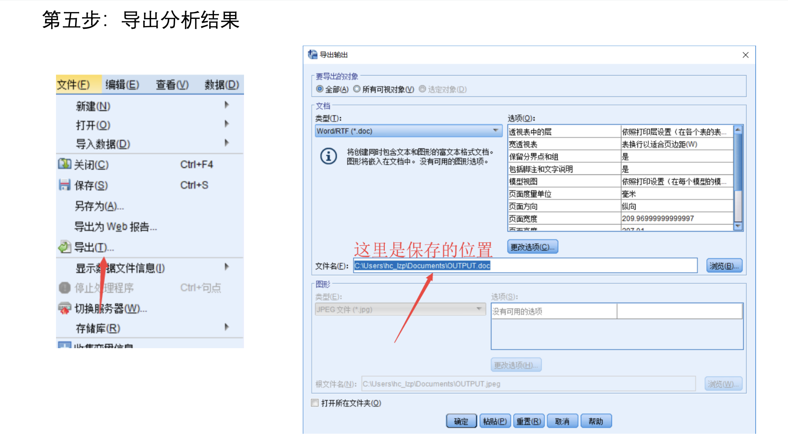Click the info icon beside the document description

328,156
